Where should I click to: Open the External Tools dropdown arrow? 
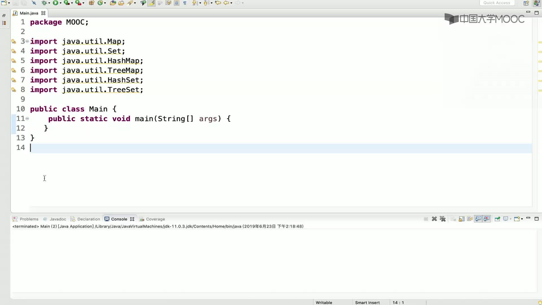83,3
